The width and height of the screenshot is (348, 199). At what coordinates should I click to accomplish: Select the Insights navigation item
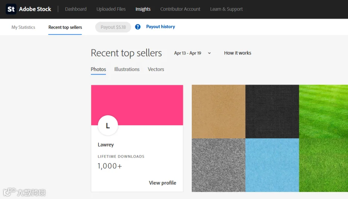[143, 9]
